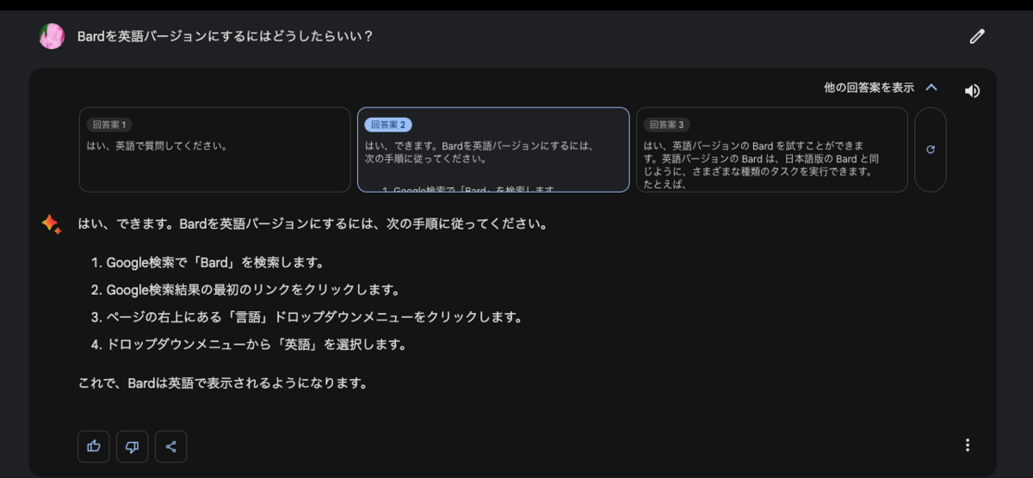This screenshot has height=478, width=1033.
Task: Click the thumbs down button
Action: (x=132, y=446)
